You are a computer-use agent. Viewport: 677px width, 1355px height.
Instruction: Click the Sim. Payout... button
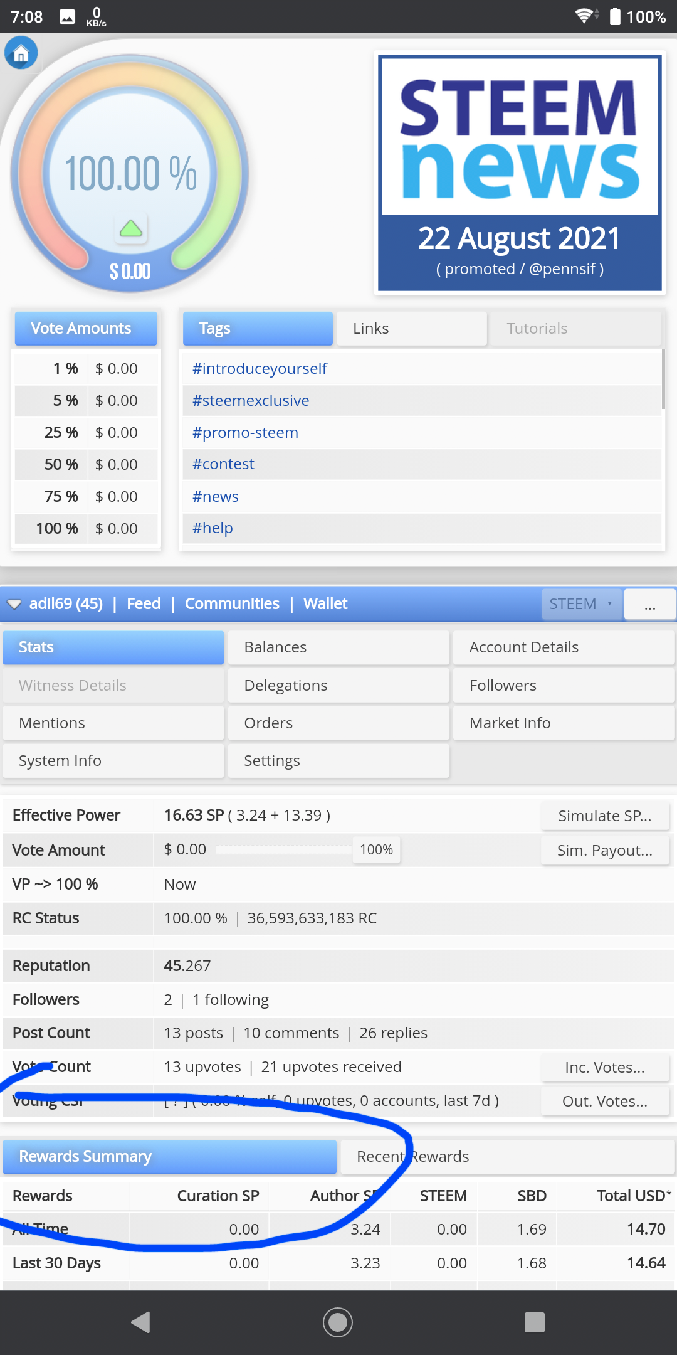tap(605, 850)
